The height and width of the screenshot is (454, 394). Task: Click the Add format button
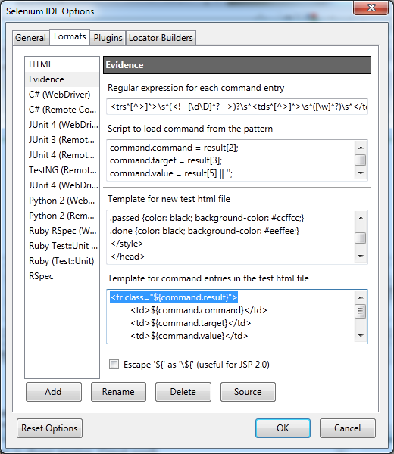pyautogui.click(x=54, y=392)
